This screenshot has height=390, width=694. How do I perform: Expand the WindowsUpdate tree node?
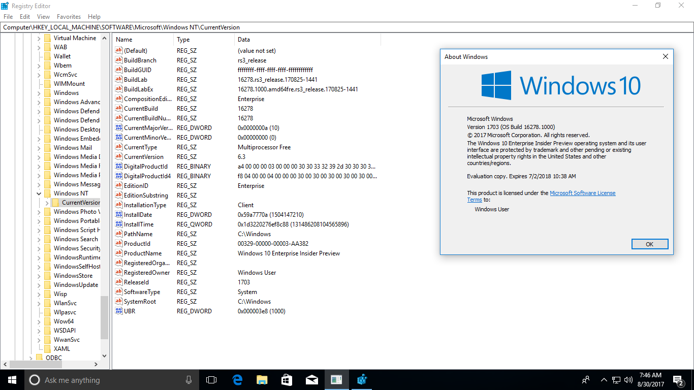[x=39, y=284]
